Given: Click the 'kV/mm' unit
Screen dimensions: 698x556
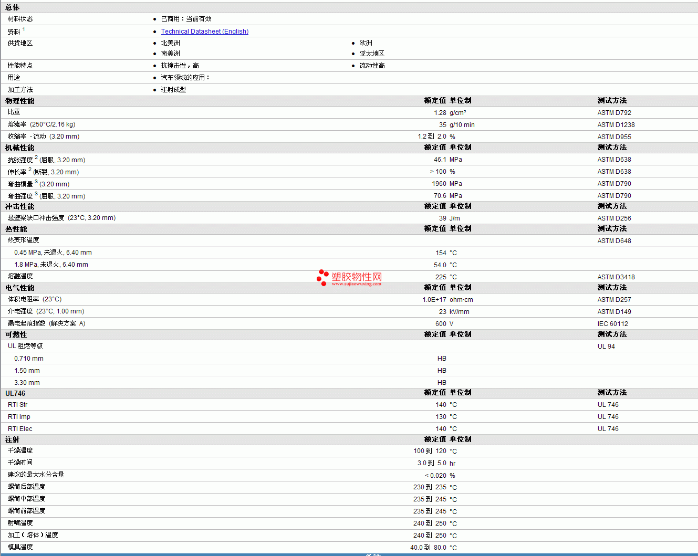Looking at the screenshot, I should coord(460,312).
